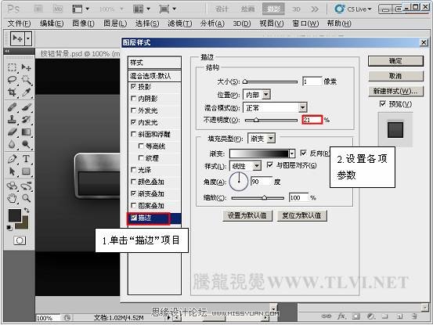Toggle Quick Mask mode icon
Image resolution: width=433 pixels, height=325 pixels.
coord(20,240)
